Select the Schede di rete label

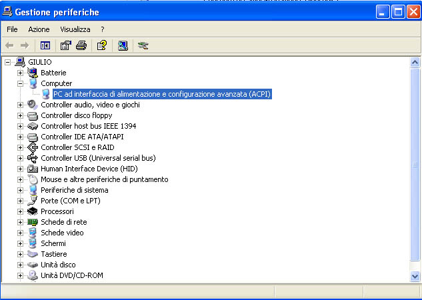point(64,222)
